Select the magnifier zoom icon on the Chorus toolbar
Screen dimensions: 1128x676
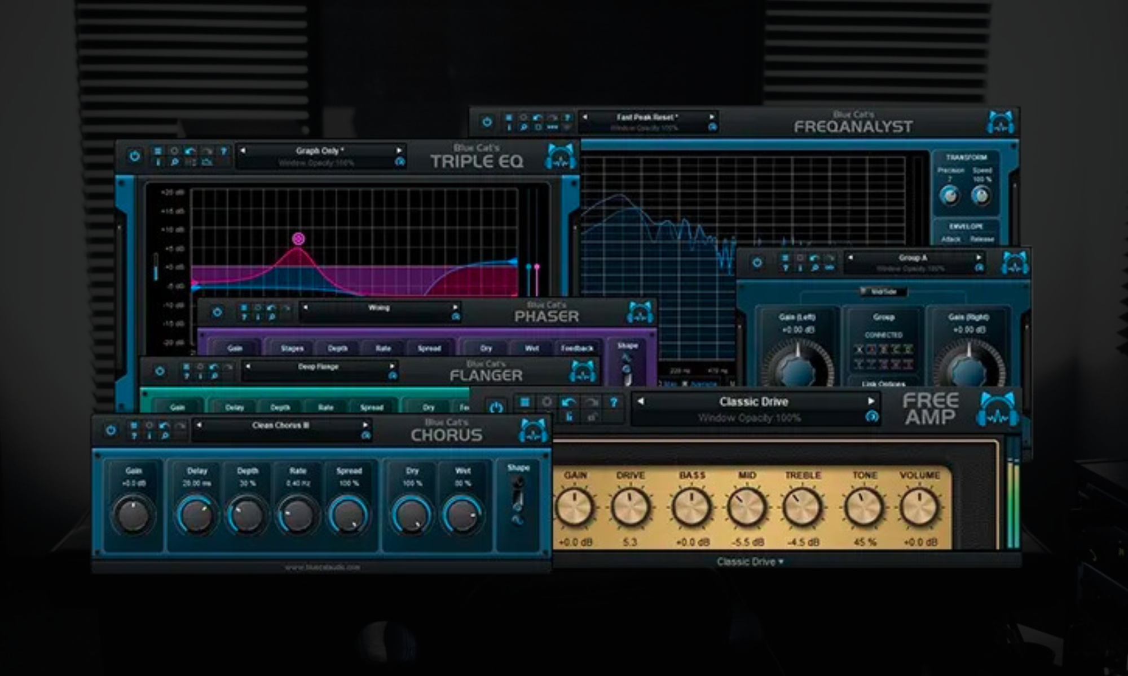coord(165,436)
